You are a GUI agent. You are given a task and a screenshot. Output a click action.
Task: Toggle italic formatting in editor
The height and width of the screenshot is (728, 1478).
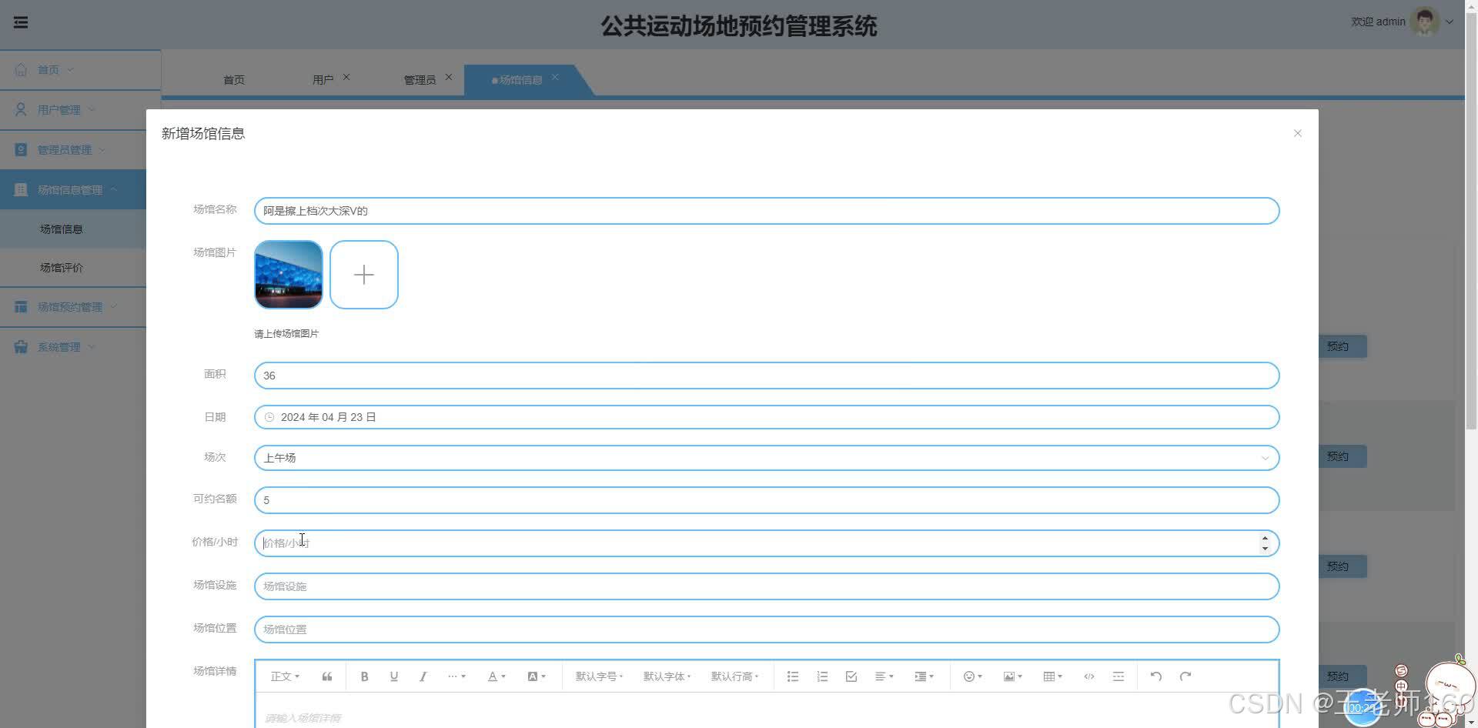423,676
